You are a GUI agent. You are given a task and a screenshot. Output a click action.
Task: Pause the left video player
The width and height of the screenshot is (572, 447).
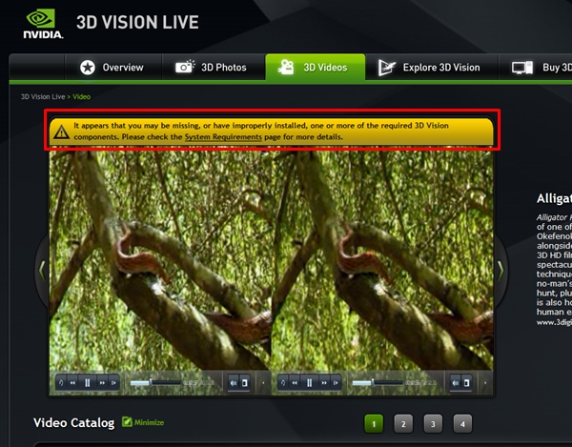87,383
